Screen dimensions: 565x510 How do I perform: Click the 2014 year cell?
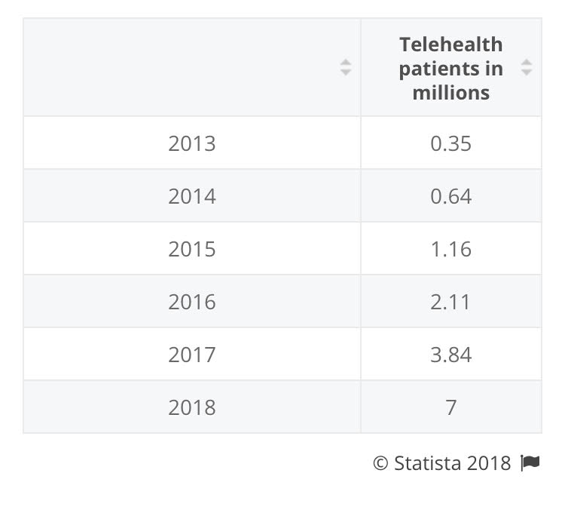(x=192, y=196)
